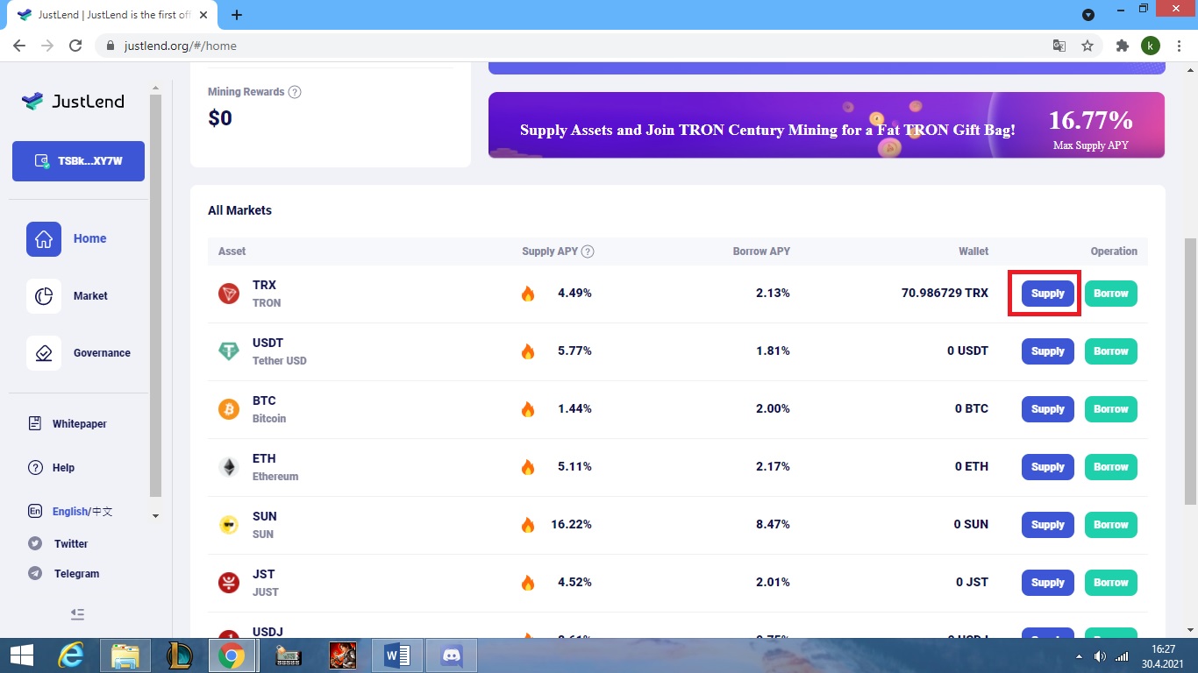Click the SUN supply APY 16.22%
Image resolution: width=1198 pixels, height=673 pixels.
point(571,525)
